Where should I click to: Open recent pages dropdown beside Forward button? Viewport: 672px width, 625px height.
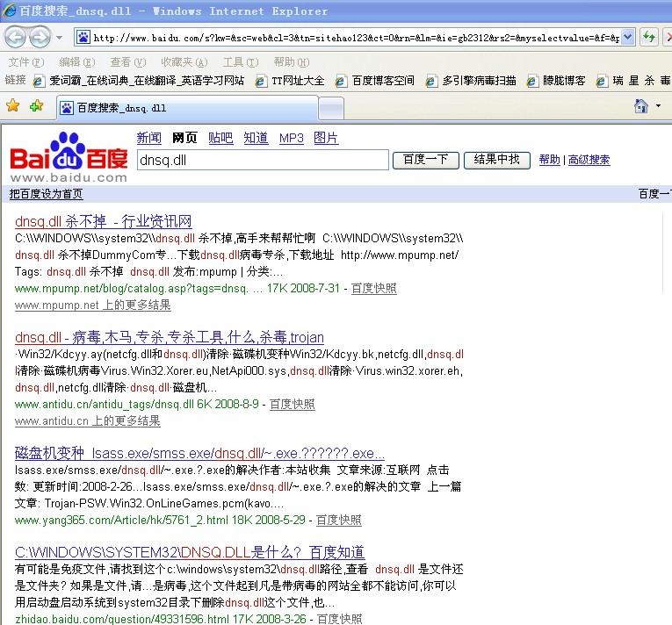[60, 38]
